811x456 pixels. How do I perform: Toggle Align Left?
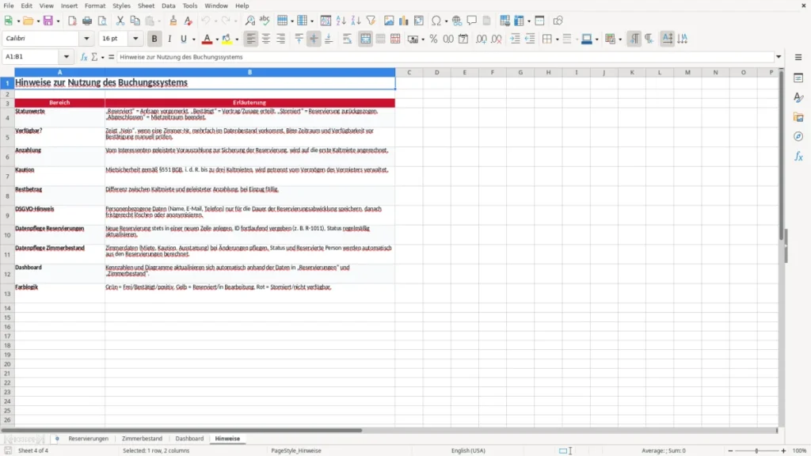click(x=251, y=39)
